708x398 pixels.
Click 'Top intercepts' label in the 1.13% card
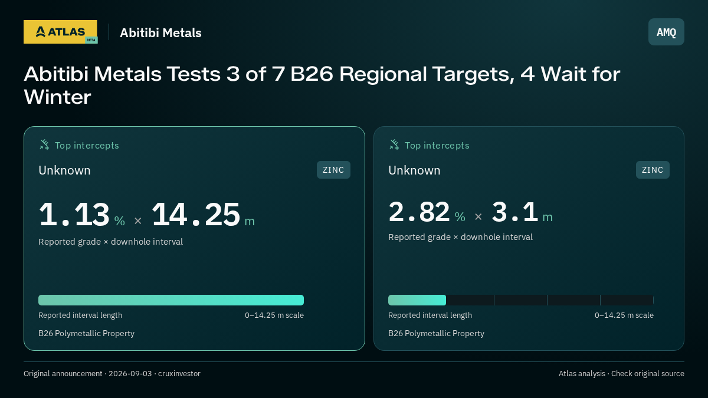(x=87, y=145)
